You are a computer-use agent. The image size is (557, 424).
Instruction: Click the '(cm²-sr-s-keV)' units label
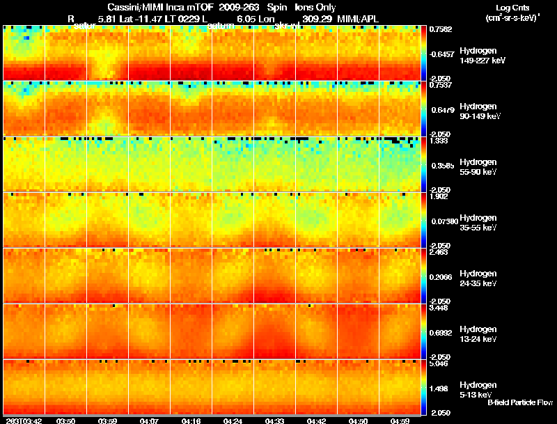click(512, 18)
